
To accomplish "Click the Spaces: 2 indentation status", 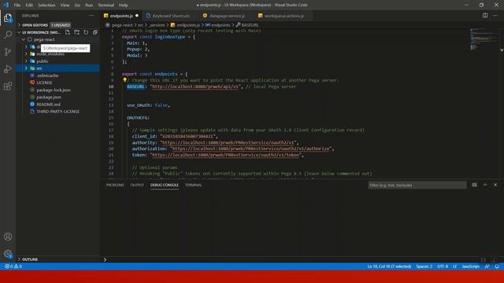I will tap(424, 266).
